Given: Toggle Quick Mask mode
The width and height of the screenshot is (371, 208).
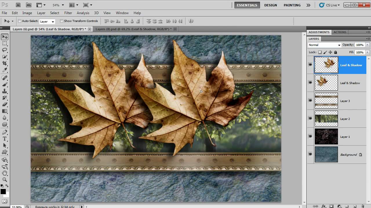Looking at the screenshot, I should point(5,201).
